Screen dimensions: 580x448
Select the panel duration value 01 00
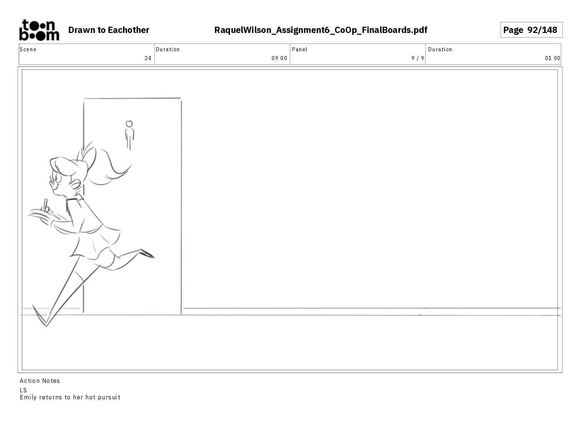coord(553,58)
